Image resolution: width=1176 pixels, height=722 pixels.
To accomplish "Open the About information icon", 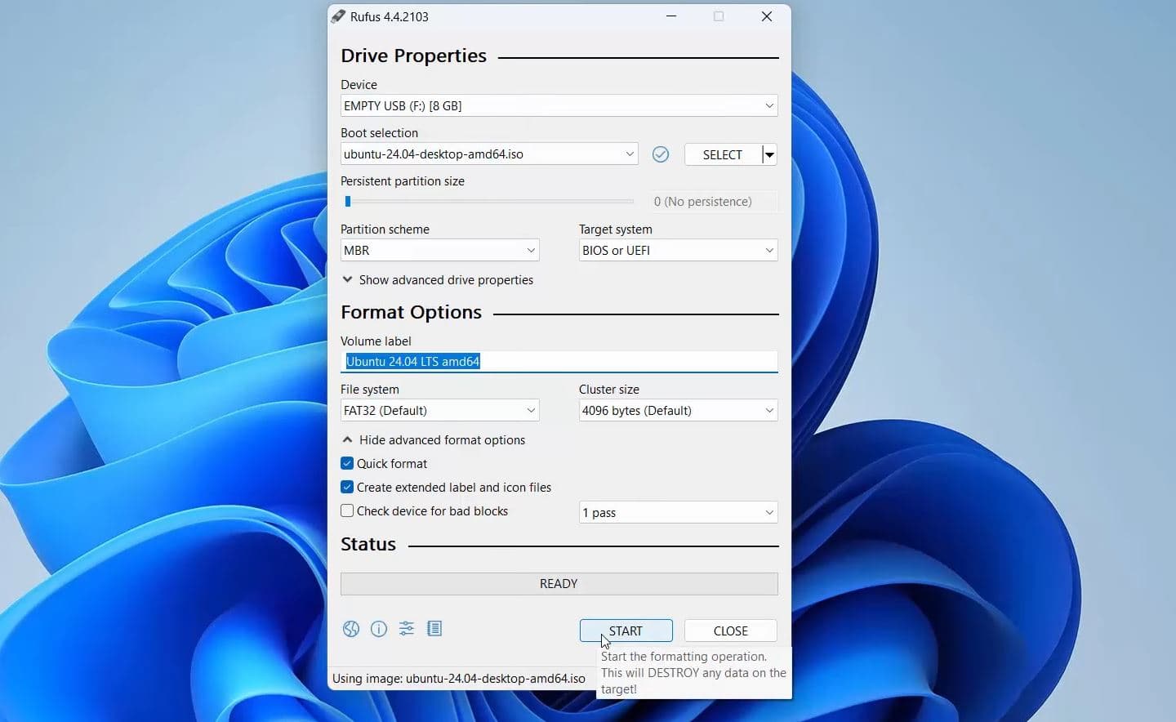I will [379, 629].
